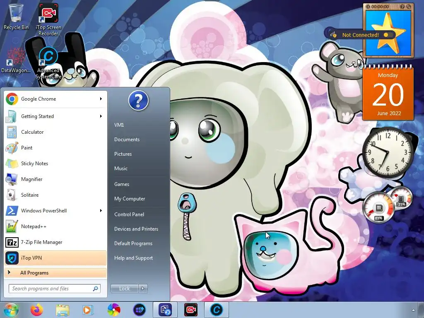Open Documents from Start menu
Image resolution: width=424 pixels, height=318 pixels.
coord(127,140)
